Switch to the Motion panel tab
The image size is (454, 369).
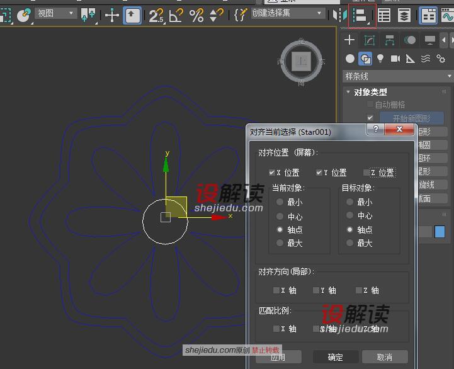pos(410,40)
